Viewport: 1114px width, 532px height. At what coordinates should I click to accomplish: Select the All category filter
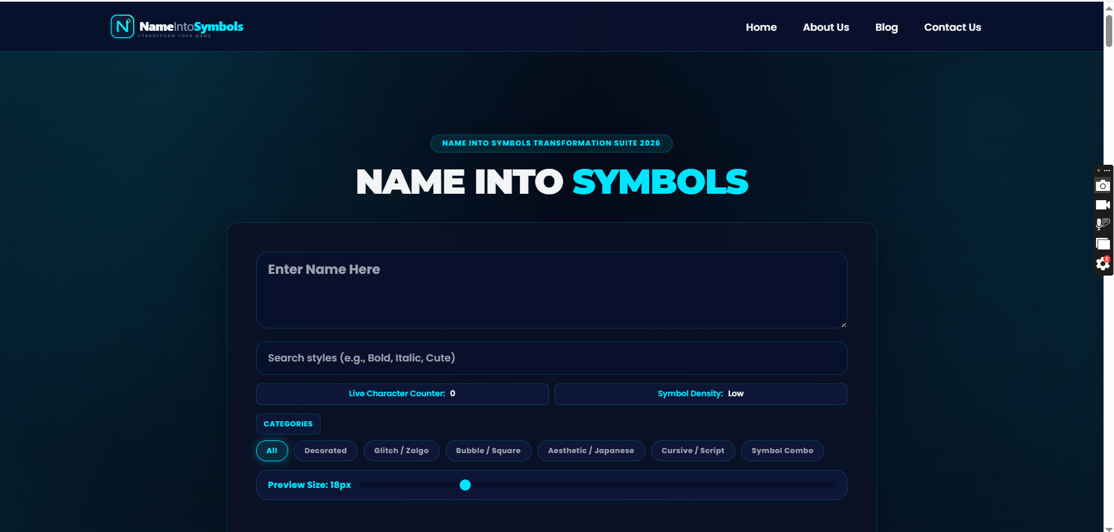[272, 451]
